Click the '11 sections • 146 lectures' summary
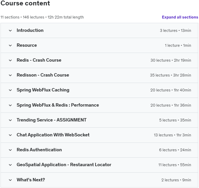The height and width of the screenshot is (188, 199). pyautogui.click(x=22, y=17)
